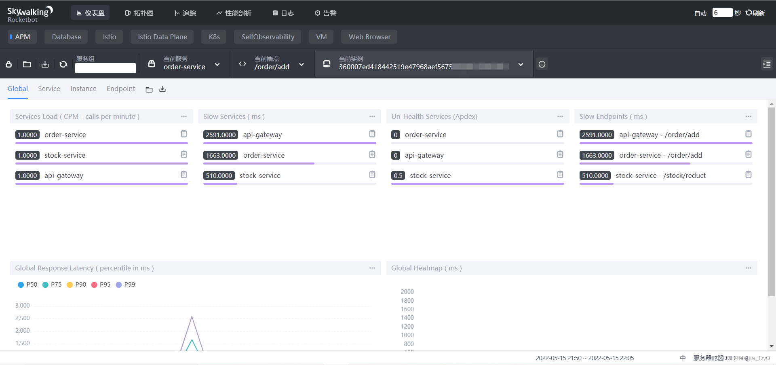Open the trace menu item
Screen dimensions: 776x365
185,13
